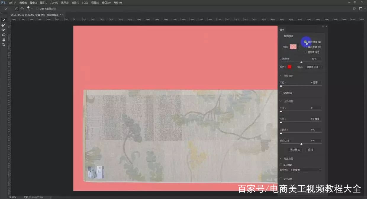Screen dimensions: 367x199
Task: Open the 滤镜(T) menu
Action: tap(75, 3)
